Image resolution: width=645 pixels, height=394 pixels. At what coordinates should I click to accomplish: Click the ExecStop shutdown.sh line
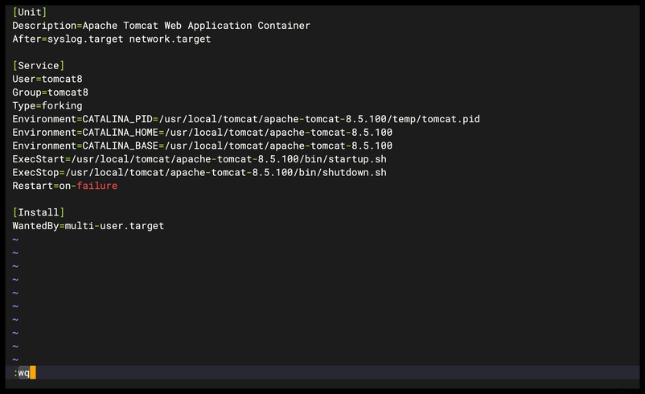click(x=199, y=172)
